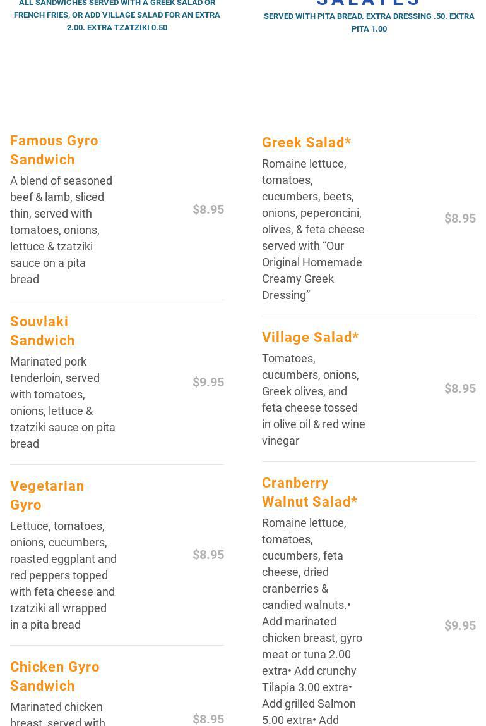The width and height of the screenshot is (486, 726).
Task: Select the Souvlaki Sandwich $9.95 price
Action: point(208,382)
